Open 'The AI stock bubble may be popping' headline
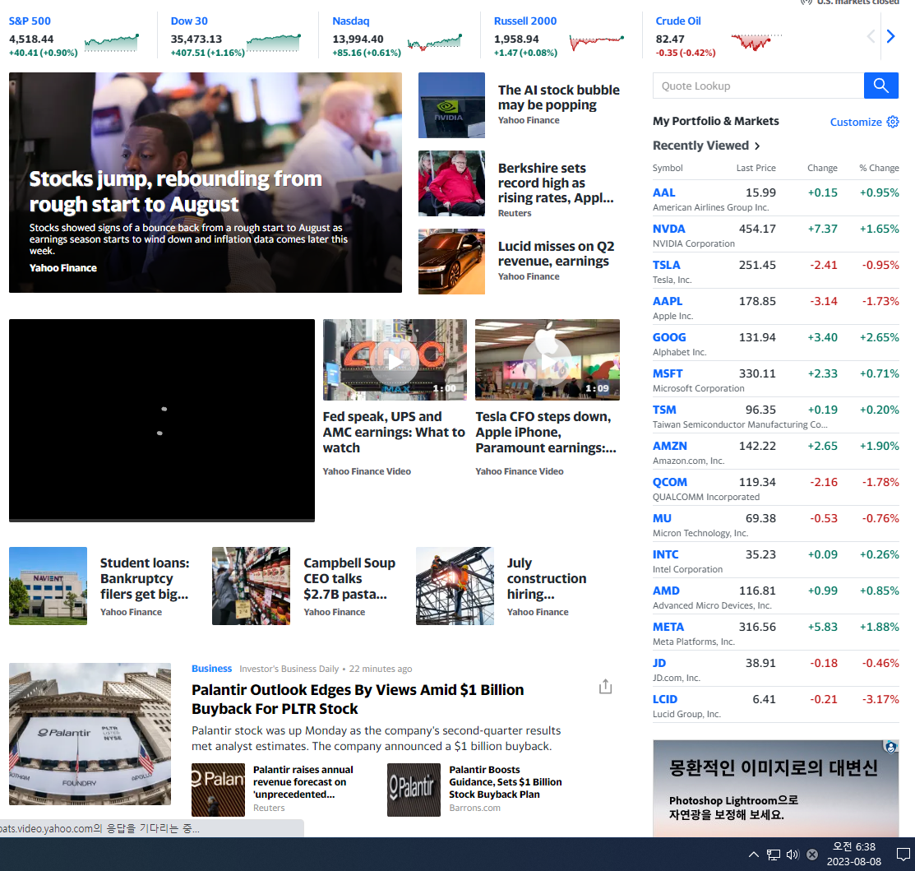915x871 pixels. coord(558,98)
